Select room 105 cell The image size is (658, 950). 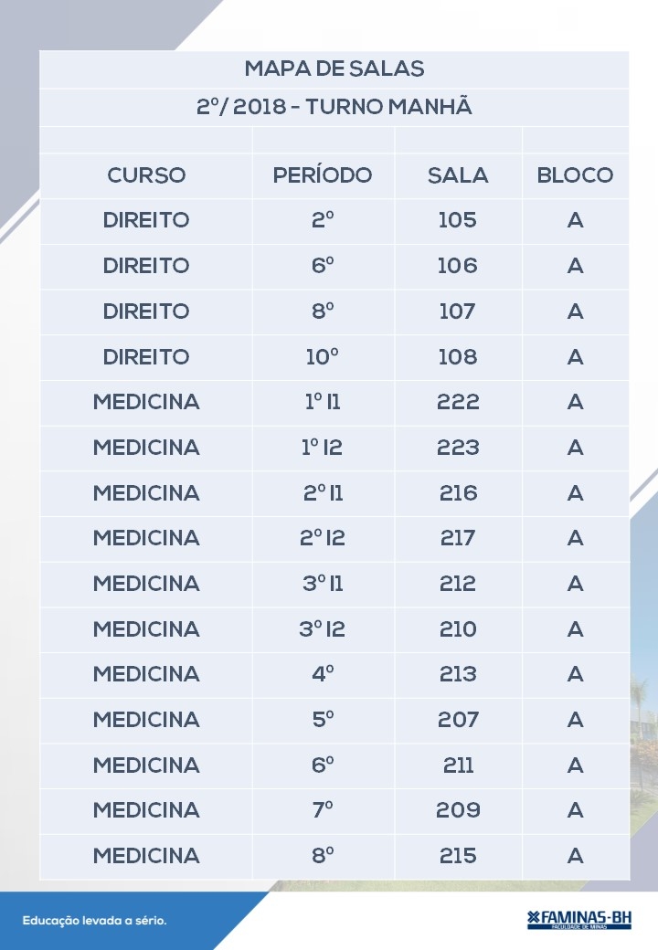coord(458,220)
